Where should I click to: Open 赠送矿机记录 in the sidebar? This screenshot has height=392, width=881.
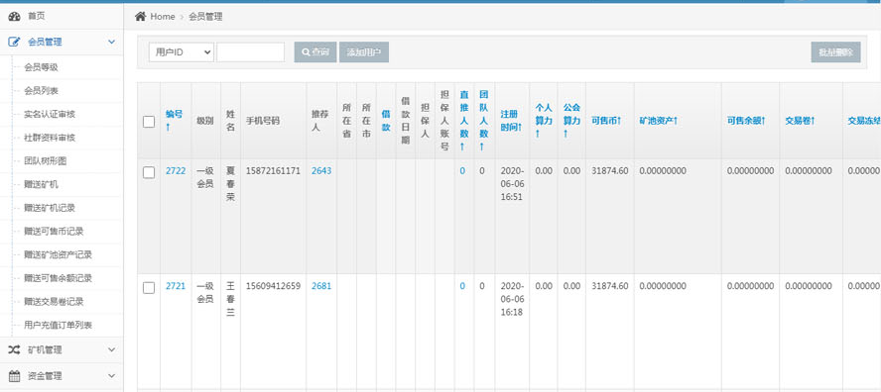pos(50,208)
